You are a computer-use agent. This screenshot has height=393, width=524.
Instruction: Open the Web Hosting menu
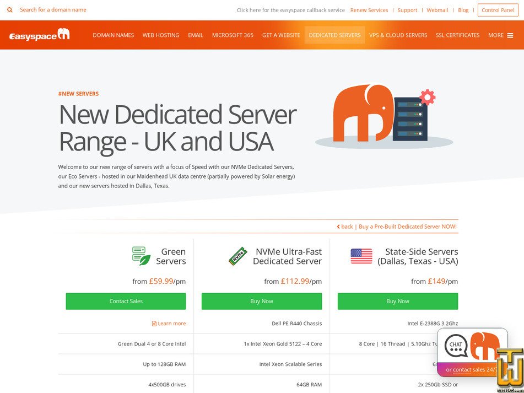(x=161, y=35)
